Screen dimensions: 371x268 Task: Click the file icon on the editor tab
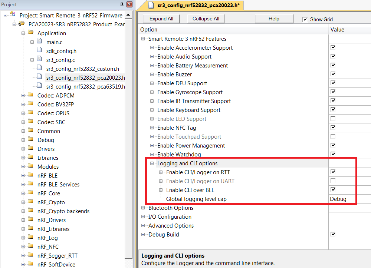coord(151,5)
